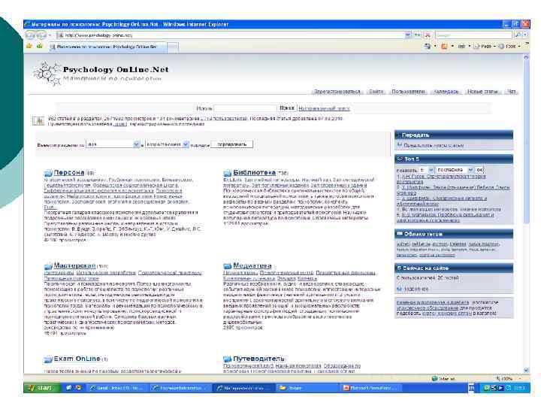Image resolution: width=541 pixels, height=406 pixels.
Task: Open Новые статьи in the site menu
Action: pos(482,92)
